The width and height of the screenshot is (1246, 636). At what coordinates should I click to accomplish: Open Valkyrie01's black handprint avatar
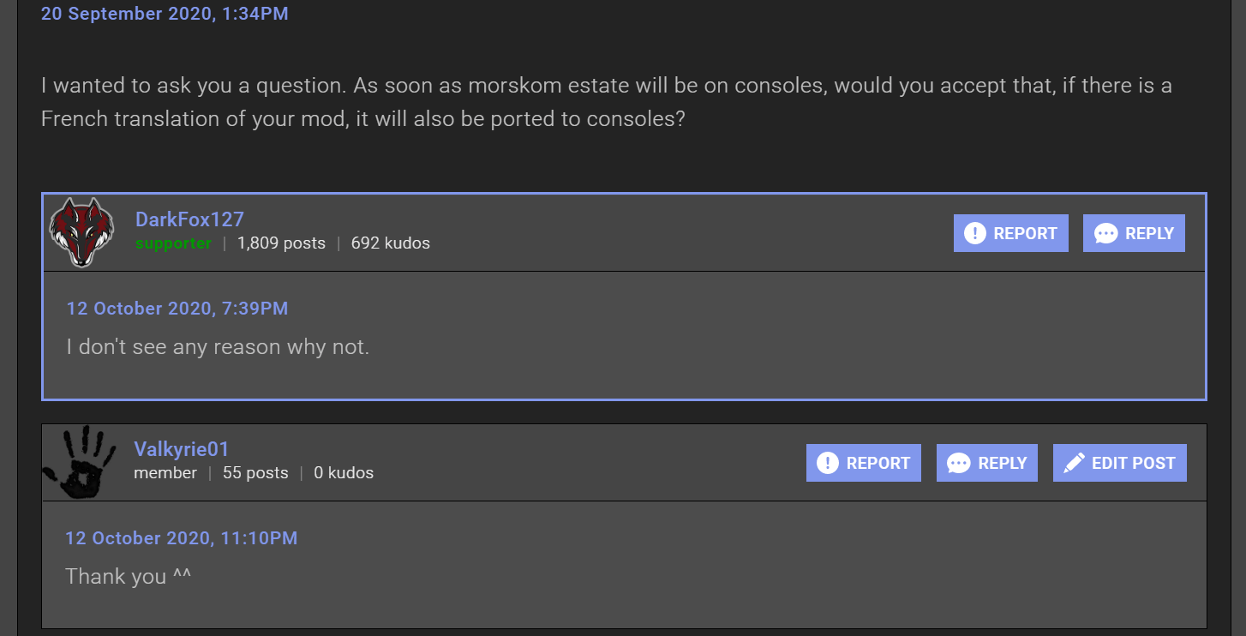pyautogui.click(x=80, y=462)
